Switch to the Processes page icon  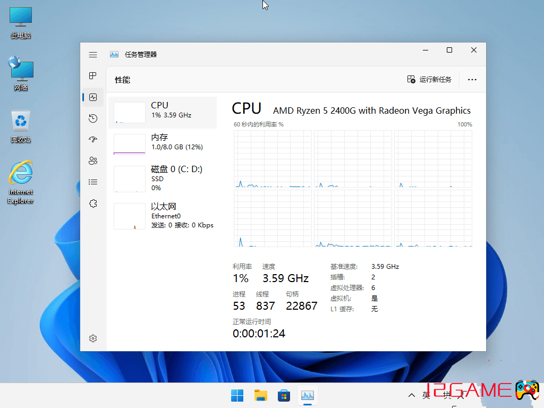tap(92, 75)
